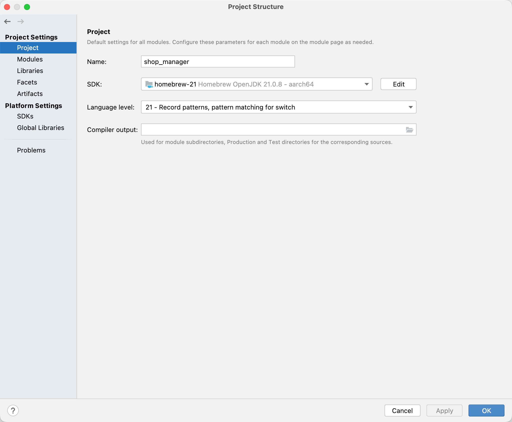Open the help question mark button
The height and width of the screenshot is (422, 512).
coord(13,410)
